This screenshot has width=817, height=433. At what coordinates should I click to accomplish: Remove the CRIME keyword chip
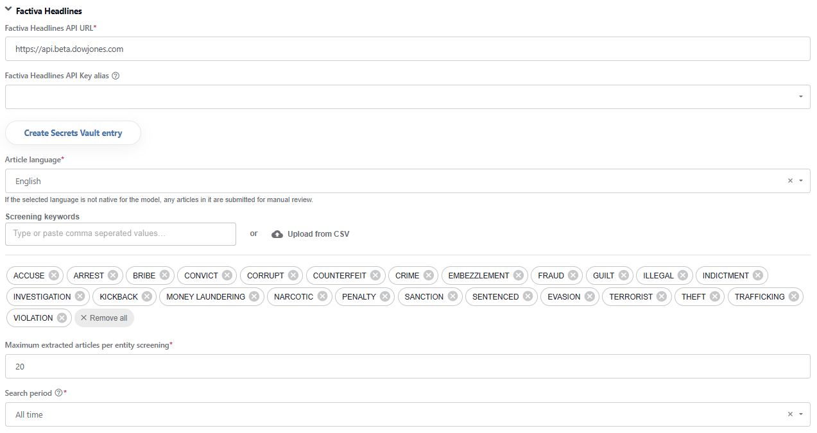tap(429, 275)
